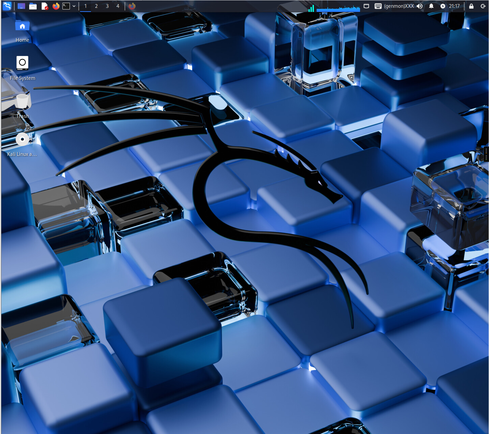Launch the file manager from the panel
Screen dimensions: 489x434
pos(33,6)
